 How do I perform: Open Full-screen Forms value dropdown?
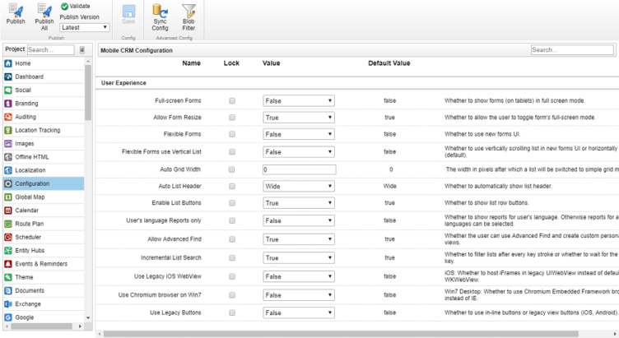click(x=299, y=100)
